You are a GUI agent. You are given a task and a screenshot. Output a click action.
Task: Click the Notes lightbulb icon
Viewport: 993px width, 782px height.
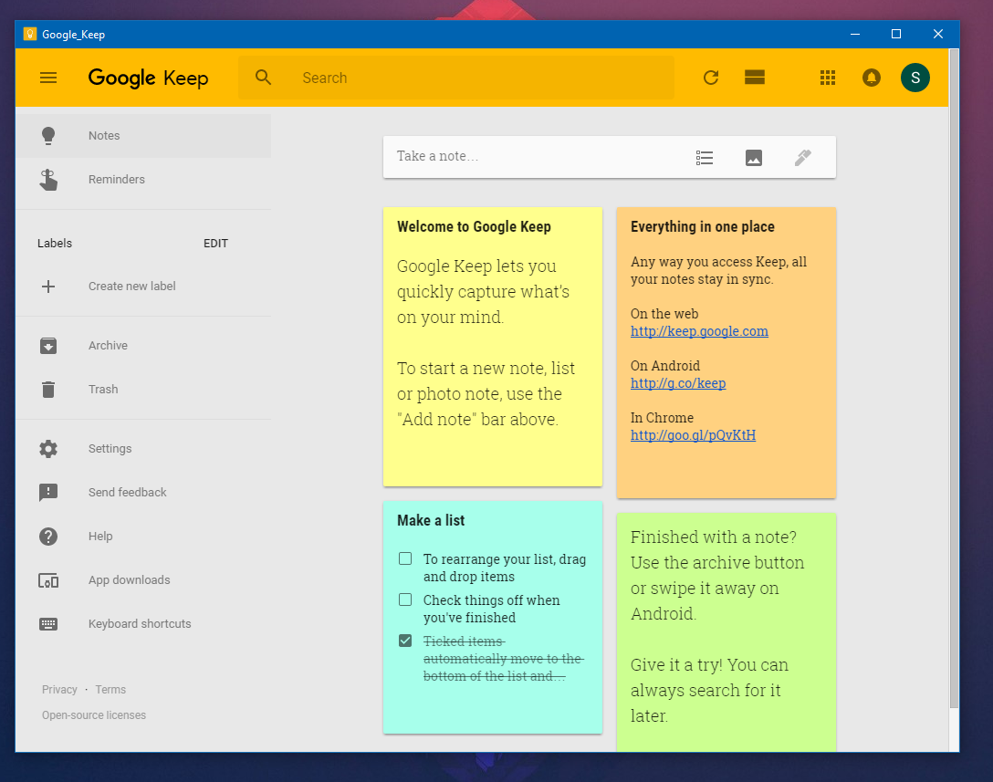click(48, 136)
